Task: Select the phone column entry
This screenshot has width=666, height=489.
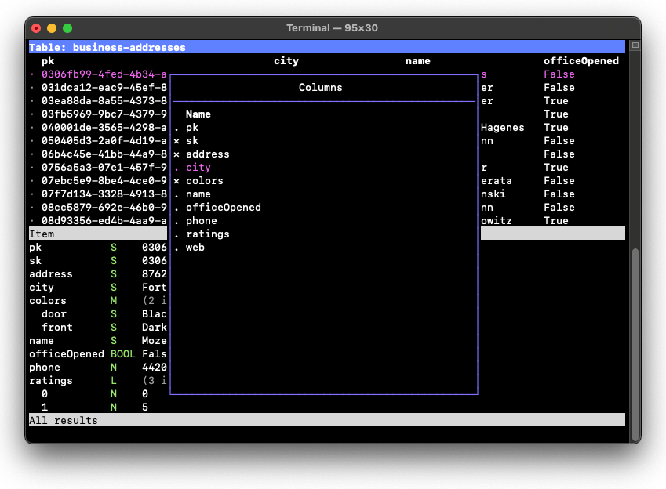Action: [x=201, y=221]
